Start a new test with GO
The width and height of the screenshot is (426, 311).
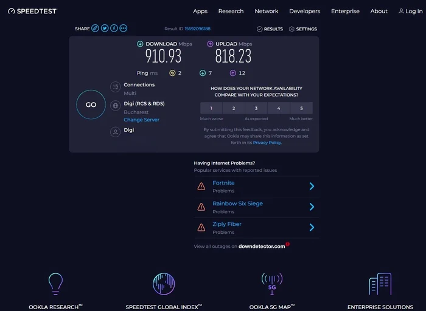click(91, 104)
